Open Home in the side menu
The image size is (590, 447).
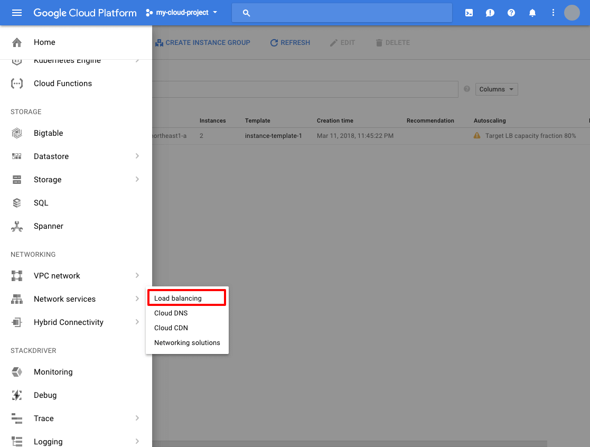[44, 42]
